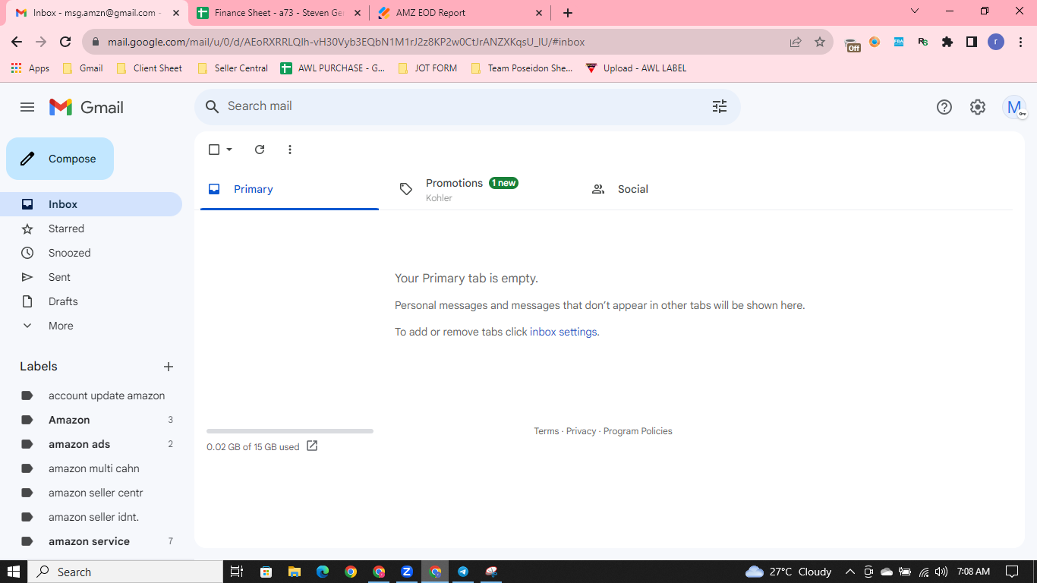The width and height of the screenshot is (1037, 583).
Task: Open the amazon seller idnt. label
Action: coord(91,517)
